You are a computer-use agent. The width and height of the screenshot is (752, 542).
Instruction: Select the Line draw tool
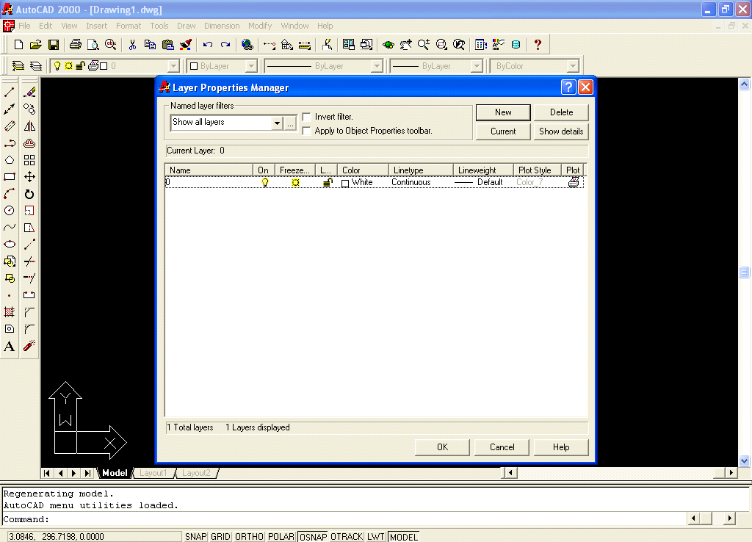click(10, 92)
